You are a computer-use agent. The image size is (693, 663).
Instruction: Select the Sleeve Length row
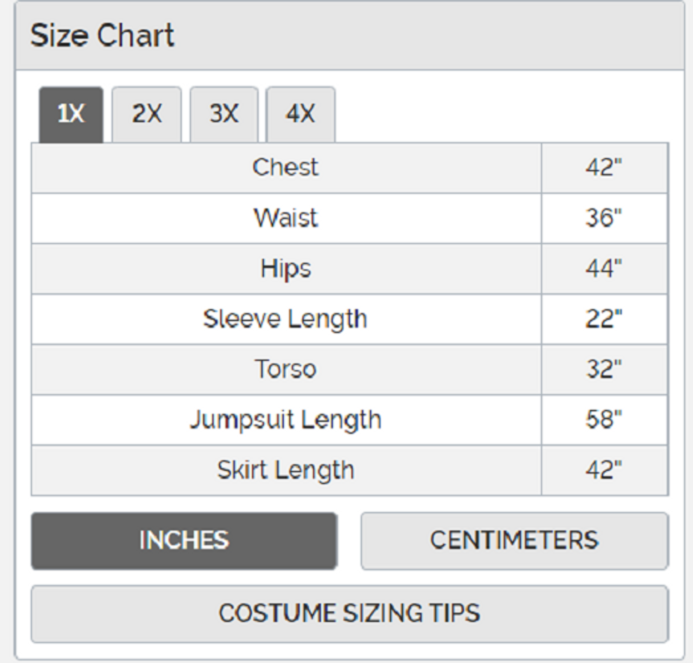[285, 319]
